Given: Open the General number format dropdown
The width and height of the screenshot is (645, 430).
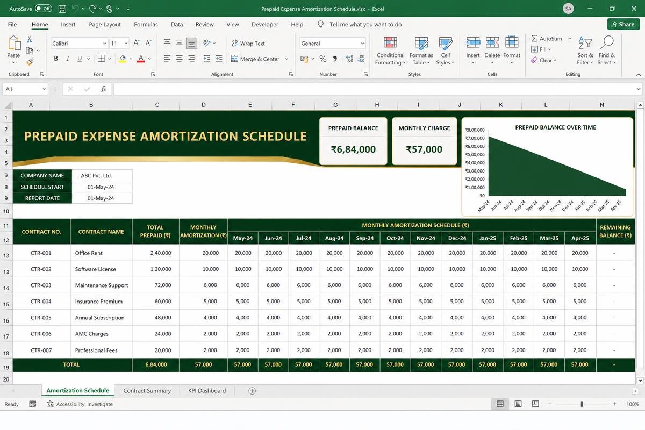Looking at the screenshot, I should point(363,43).
